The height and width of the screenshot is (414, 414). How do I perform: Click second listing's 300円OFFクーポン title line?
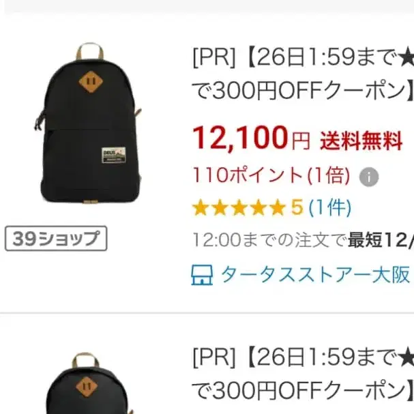tap(303, 391)
